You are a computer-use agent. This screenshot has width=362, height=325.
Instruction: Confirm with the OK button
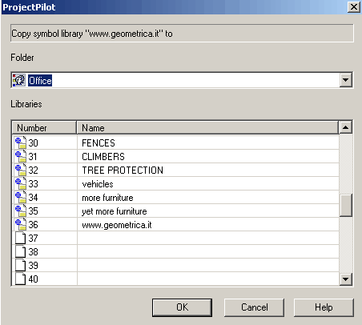(182, 307)
